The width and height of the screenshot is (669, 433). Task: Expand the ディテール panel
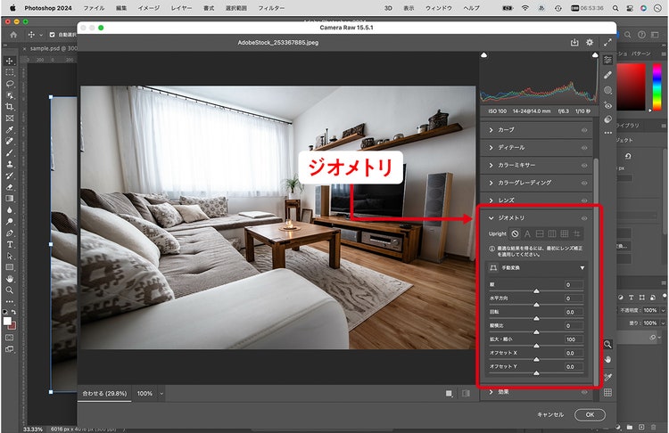(491, 148)
